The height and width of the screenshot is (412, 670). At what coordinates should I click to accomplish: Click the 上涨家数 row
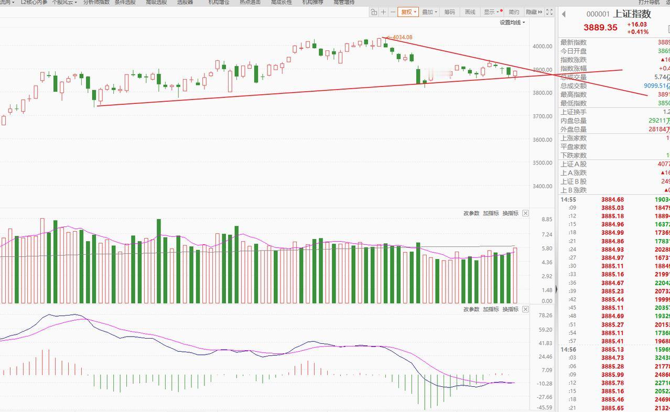(614, 138)
